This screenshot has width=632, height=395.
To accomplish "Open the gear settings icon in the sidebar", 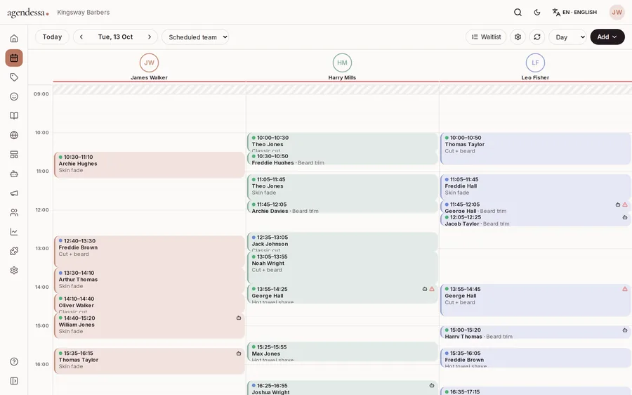I will point(14,271).
